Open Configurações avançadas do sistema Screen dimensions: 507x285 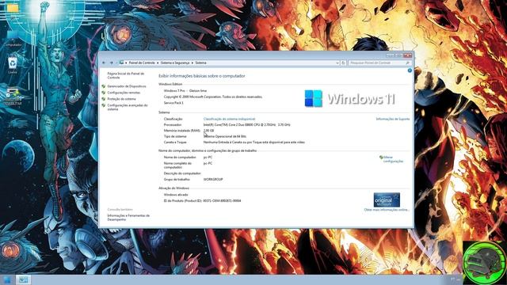pos(128,108)
